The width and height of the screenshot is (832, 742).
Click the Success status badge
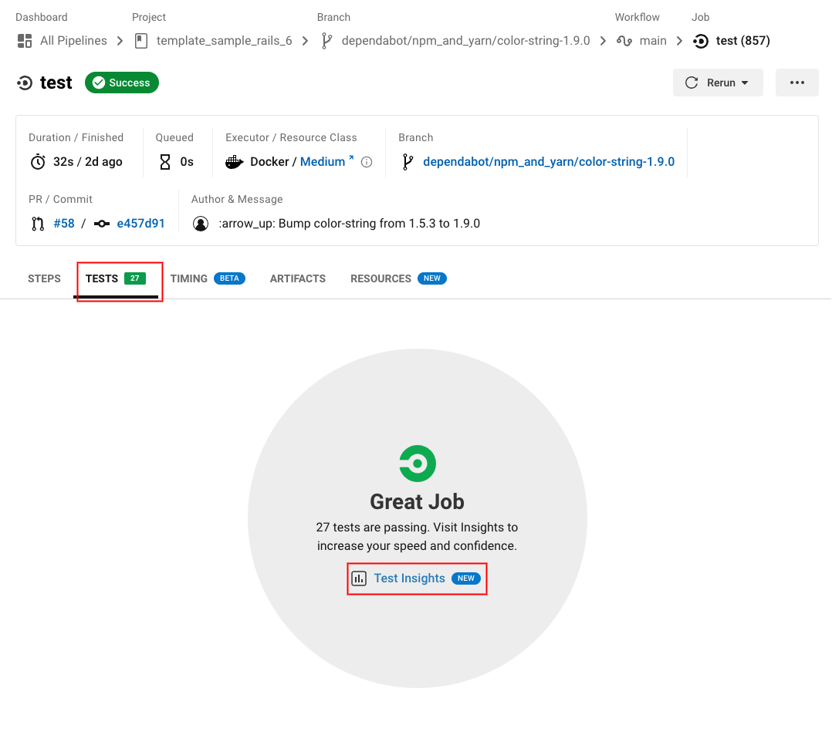pyautogui.click(x=121, y=83)
